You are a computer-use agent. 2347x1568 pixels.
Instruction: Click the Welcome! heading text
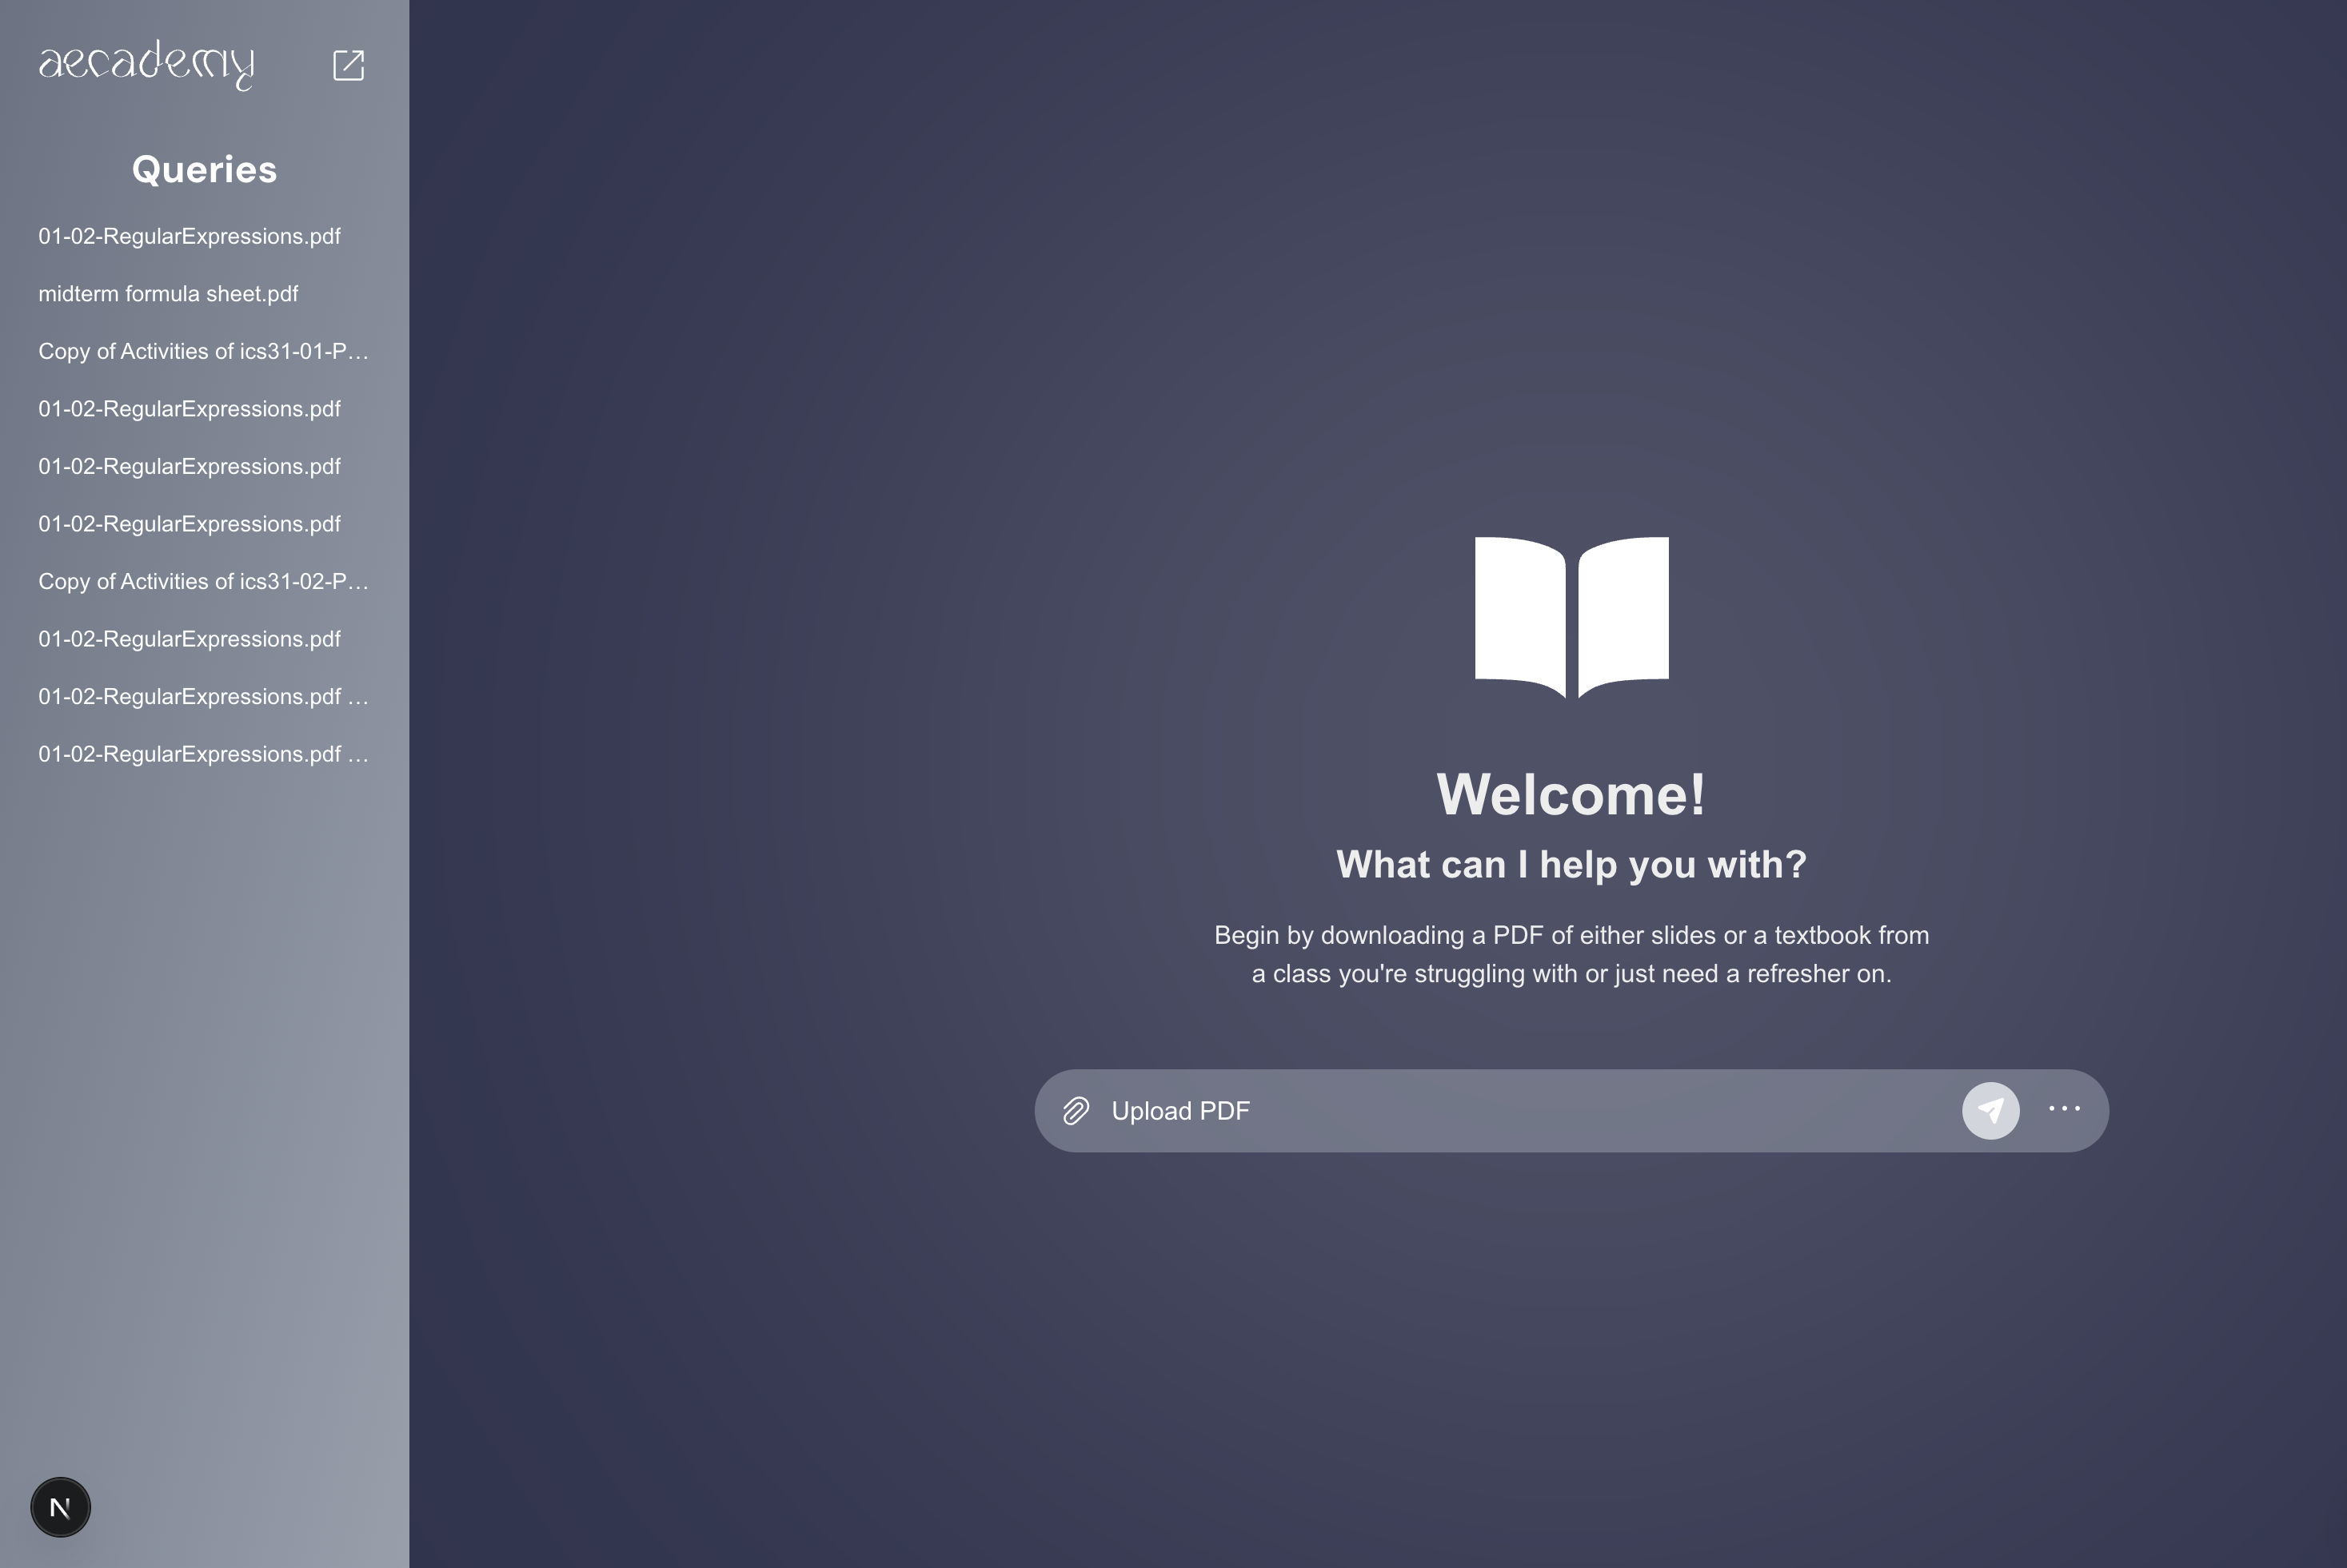(1571, 795)
